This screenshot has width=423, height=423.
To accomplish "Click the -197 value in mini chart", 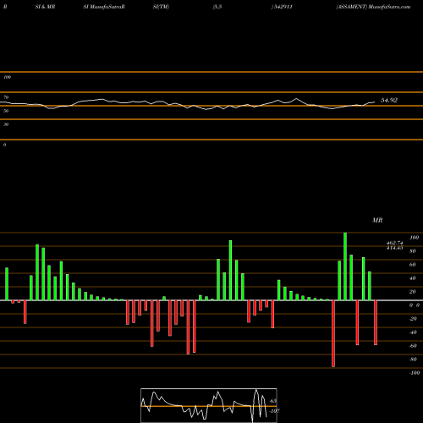I will [x=274, y=411].
